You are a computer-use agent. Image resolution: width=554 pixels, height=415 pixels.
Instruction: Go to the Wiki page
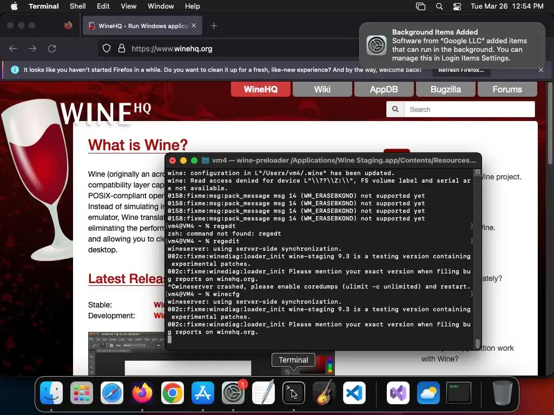322,89
